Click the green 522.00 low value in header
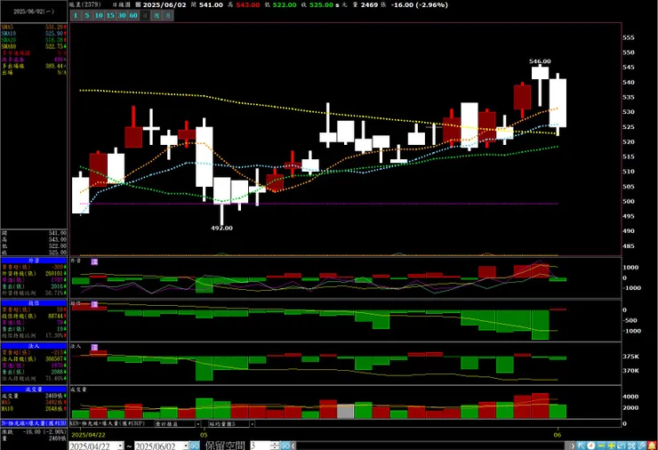This screenshot has width=658, height=450. pos(285,5)
